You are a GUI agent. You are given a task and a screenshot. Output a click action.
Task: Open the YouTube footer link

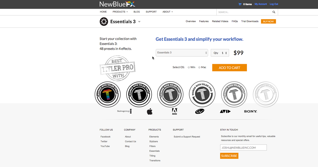pos(105,146)
